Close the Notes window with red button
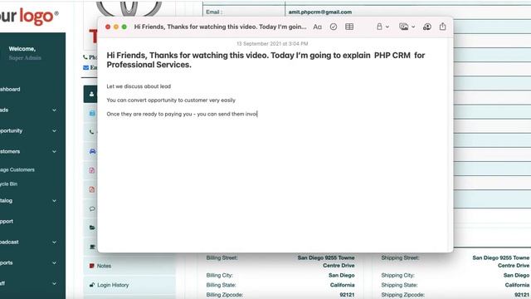The width and height of the screenshot is (531, 299). point(108,27)
